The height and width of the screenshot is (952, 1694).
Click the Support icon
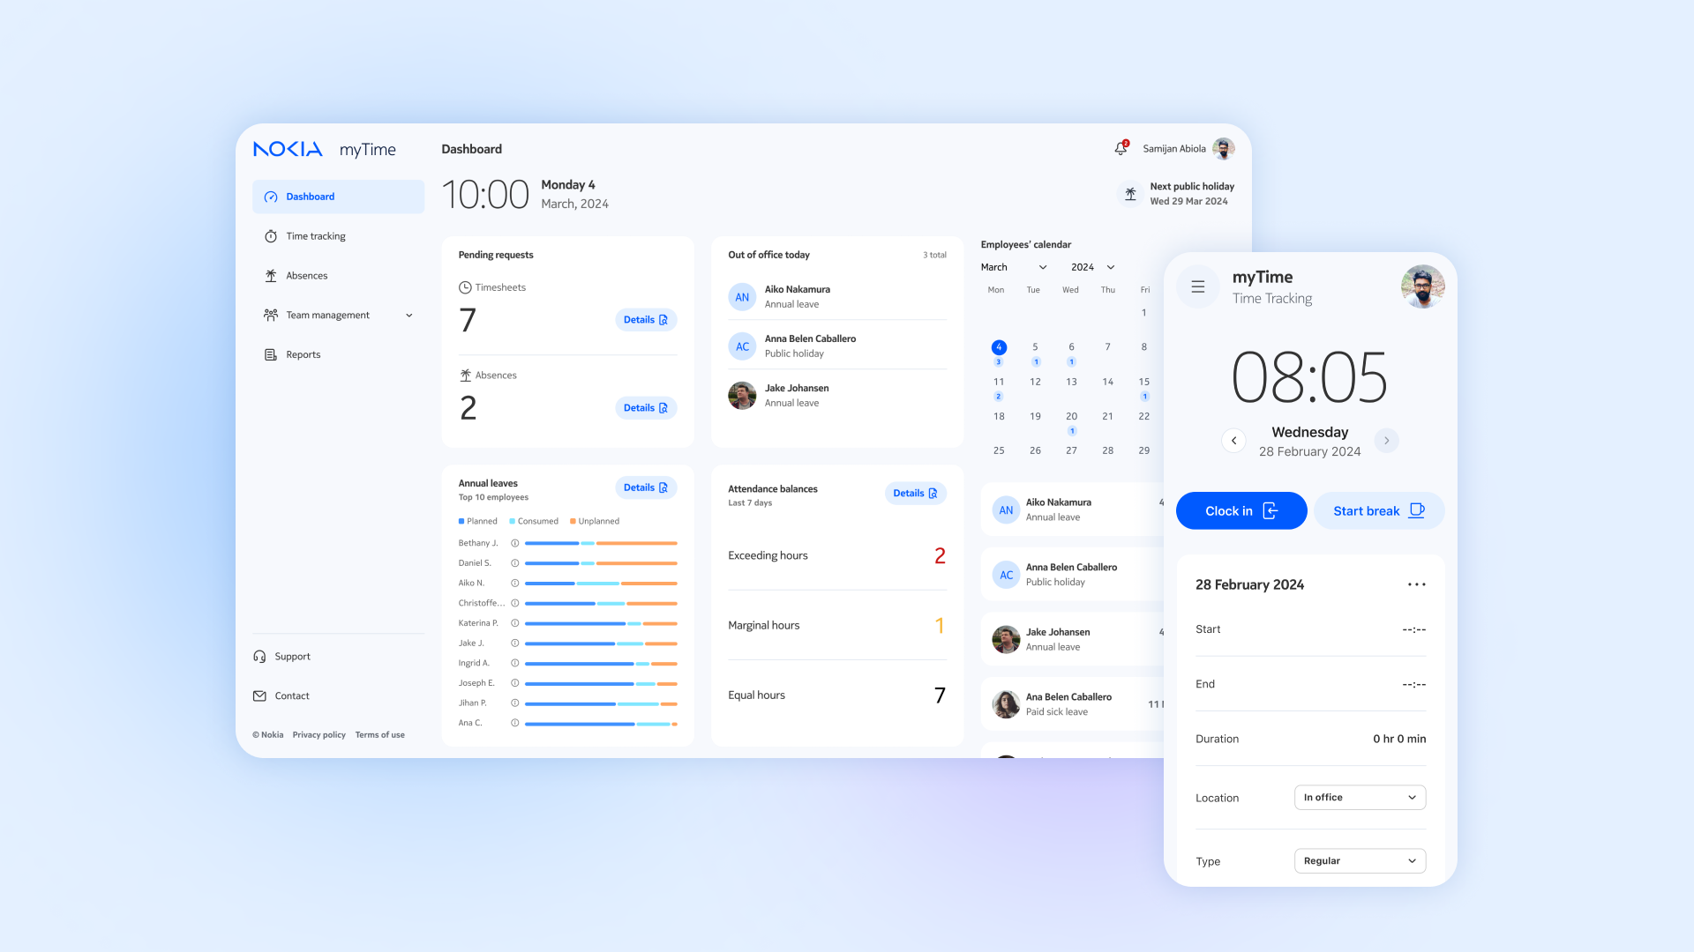coord(259,656)
